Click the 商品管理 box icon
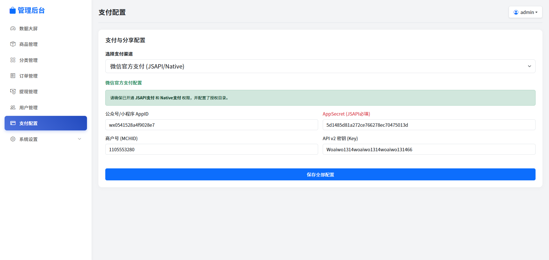This screenshot has height=260, width=549. coord(13,44)
